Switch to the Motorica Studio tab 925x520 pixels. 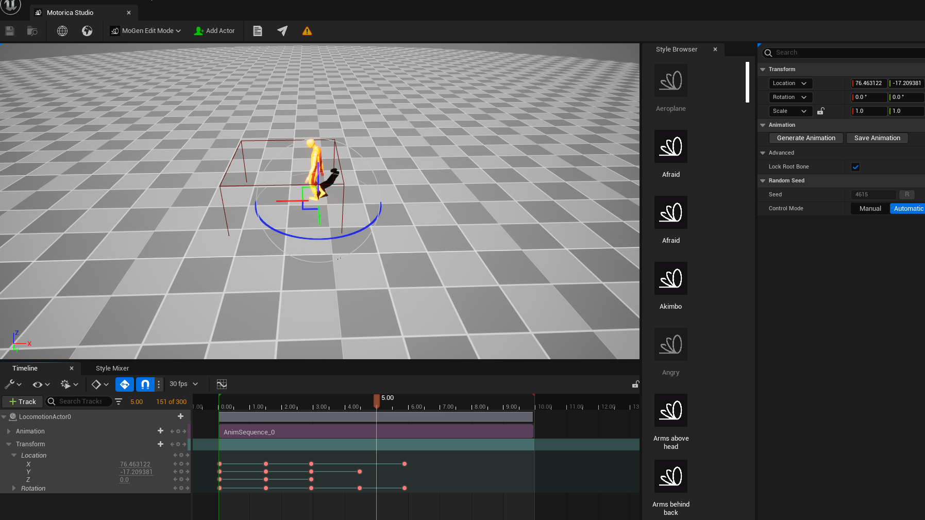coord(70,12)
